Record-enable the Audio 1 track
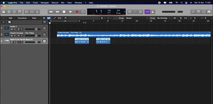 click(x=19, y=29)
